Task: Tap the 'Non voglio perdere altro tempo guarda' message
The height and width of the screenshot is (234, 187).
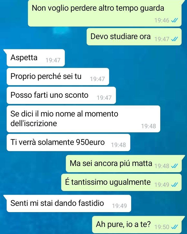Action: [x=105, y=13]
